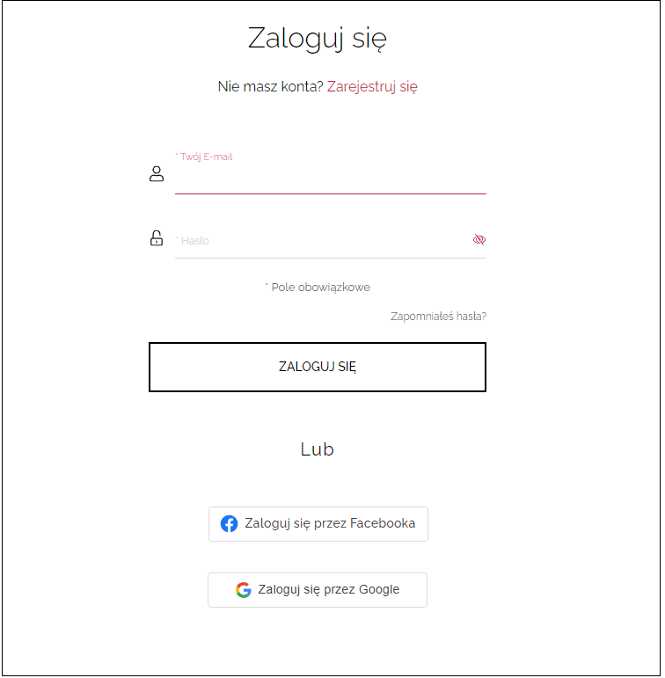Click the Hasło placeholder text

tap(193, 240)
